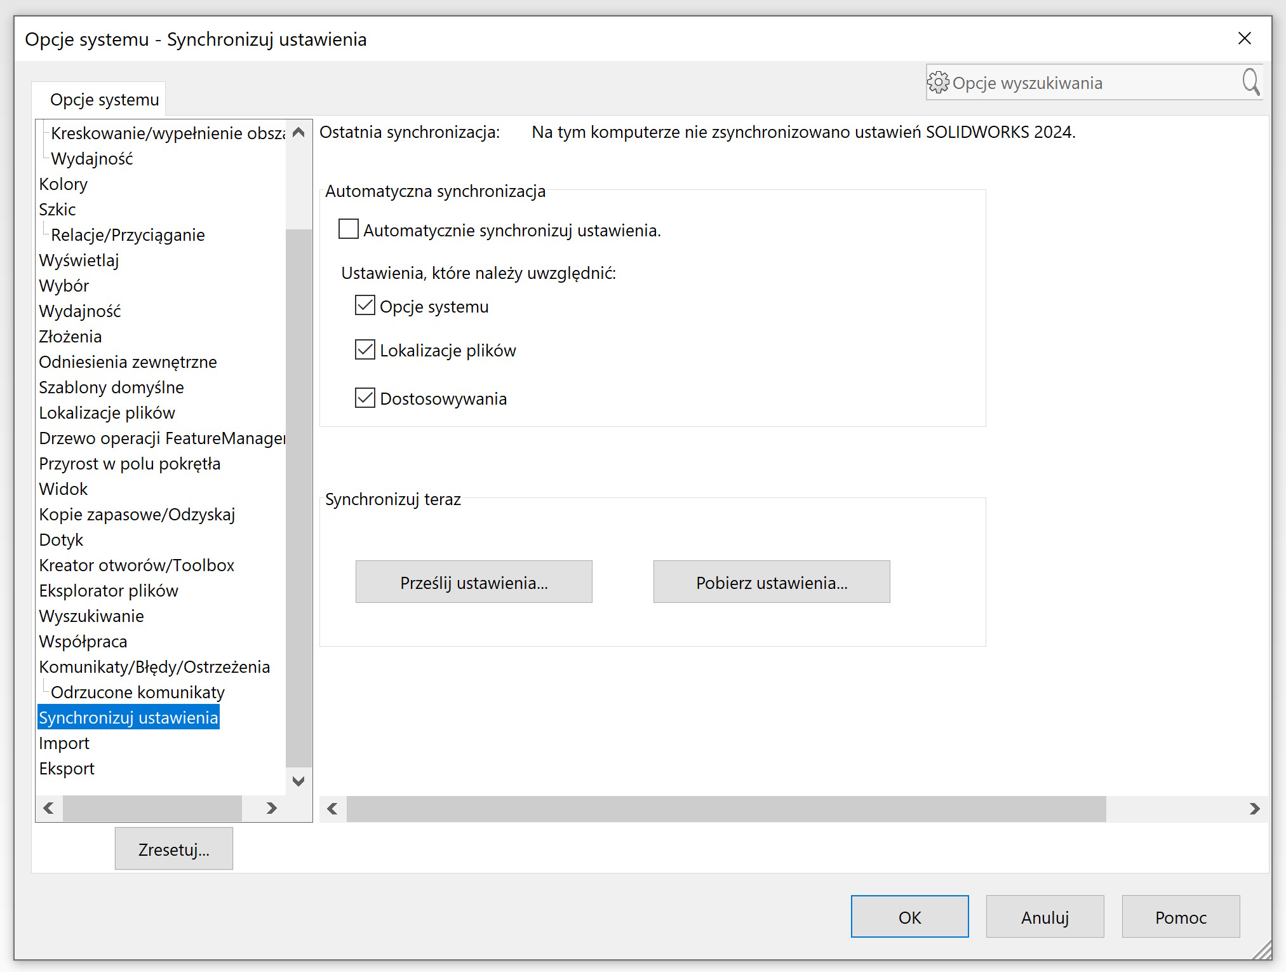Click settings pane scroll left arrow
Viewport: 1286px width, 972px height.
click(332, 809)
